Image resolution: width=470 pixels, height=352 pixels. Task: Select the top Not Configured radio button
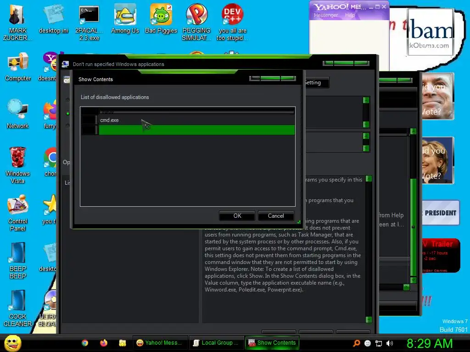(68, 100)
